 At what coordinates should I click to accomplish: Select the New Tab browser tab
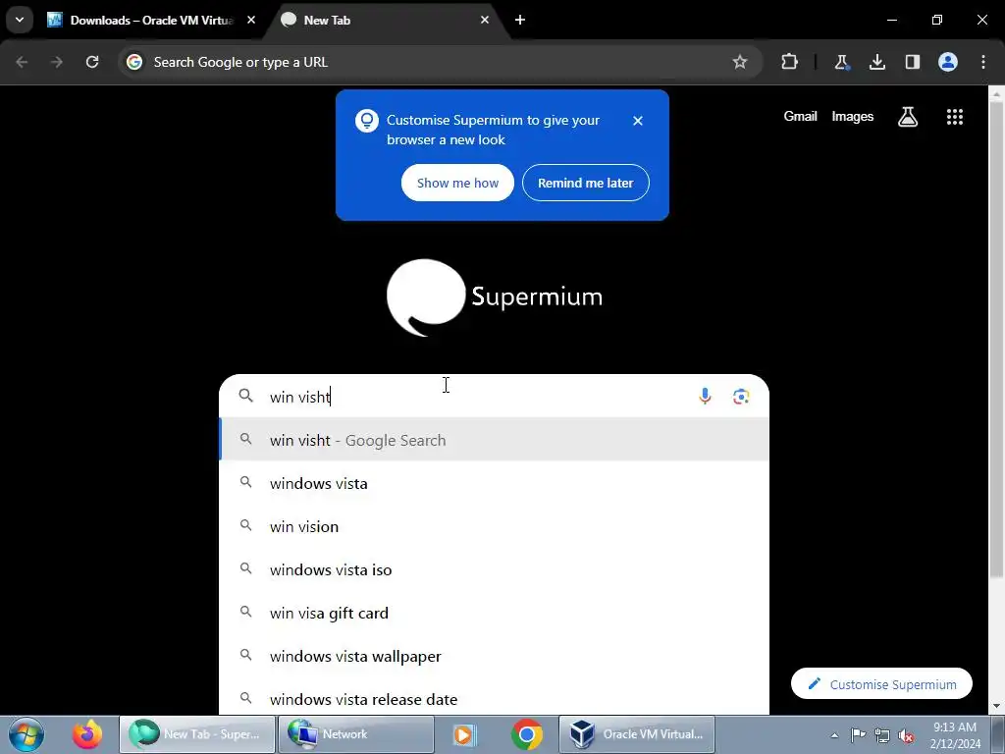(385, 20)
